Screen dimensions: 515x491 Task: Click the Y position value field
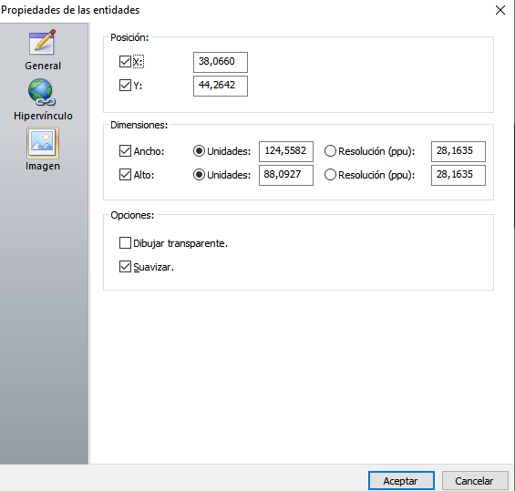[x=221, y=86]
